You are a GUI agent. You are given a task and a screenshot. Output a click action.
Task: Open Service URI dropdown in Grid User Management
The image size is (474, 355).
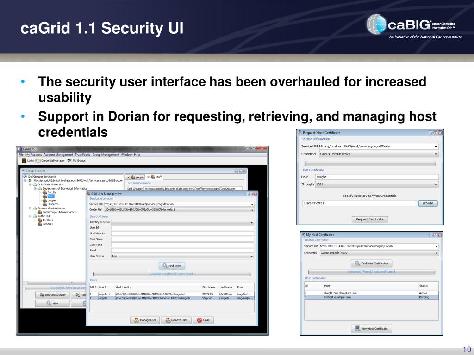tap(252, 204)
